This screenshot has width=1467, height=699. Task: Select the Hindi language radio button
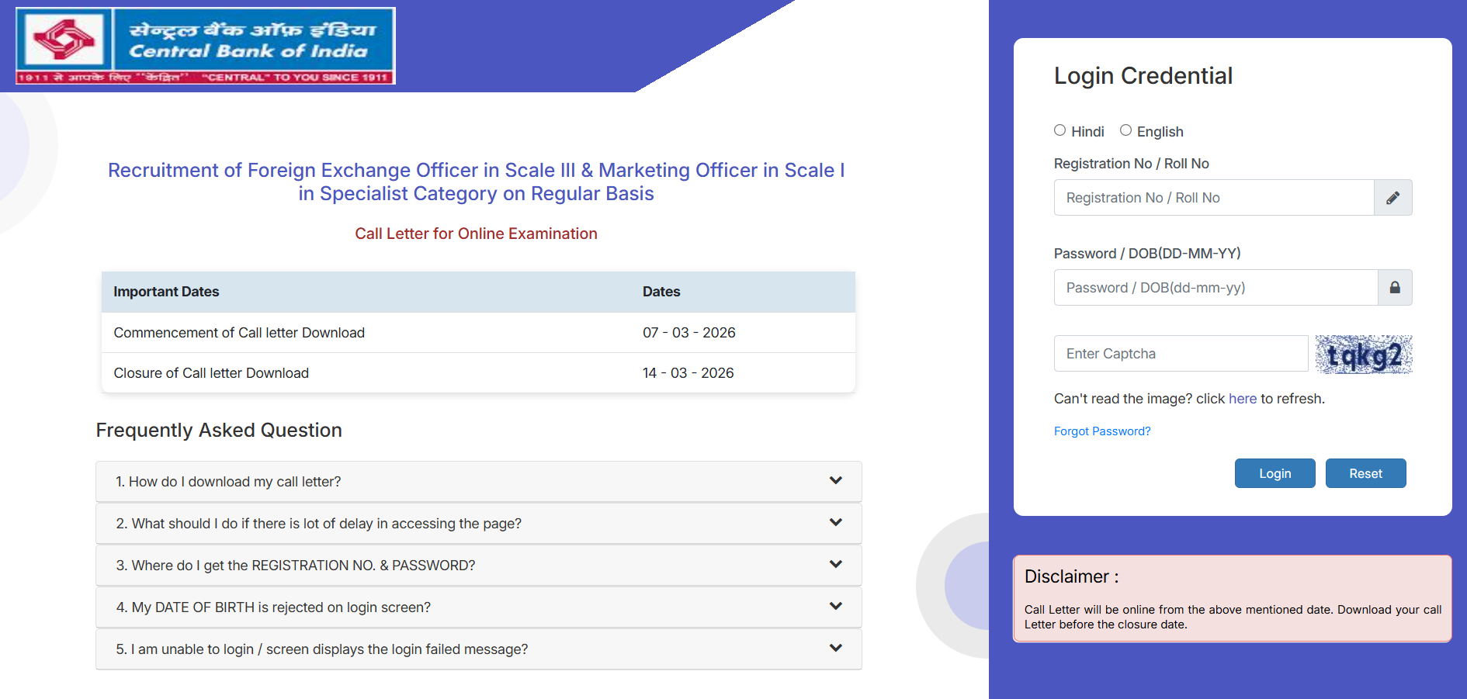tap(1059, 130)
